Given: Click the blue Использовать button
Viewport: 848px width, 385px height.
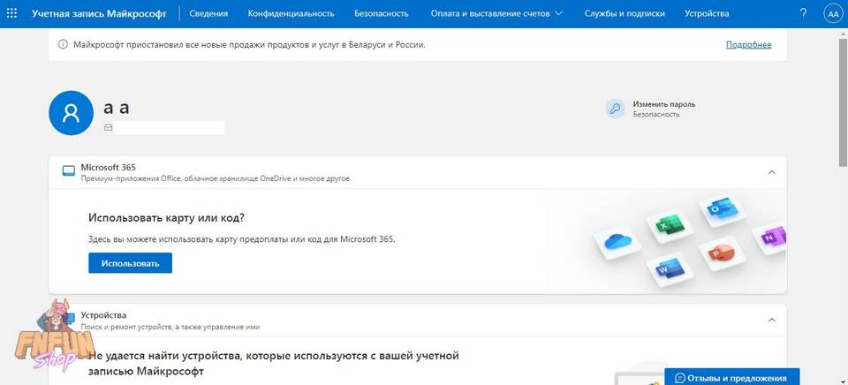Looking at the screenshot, I should click(131, 263).
